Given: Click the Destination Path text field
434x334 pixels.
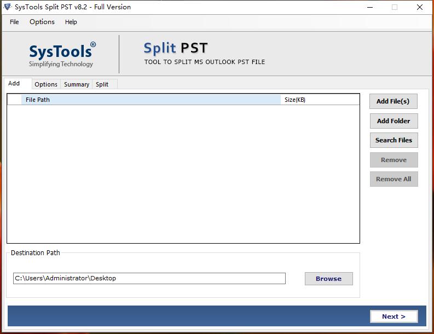Looking at the screenshot, I should pos(149,278).
